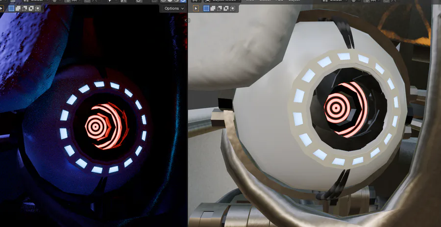Choose Intersect Selection mode in right viewport
Screen dimensions: 441x227
pos(233,8)
